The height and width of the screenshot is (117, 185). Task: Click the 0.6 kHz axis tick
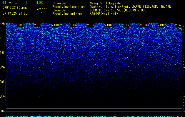pyautogui.click(x=3, y=111)
